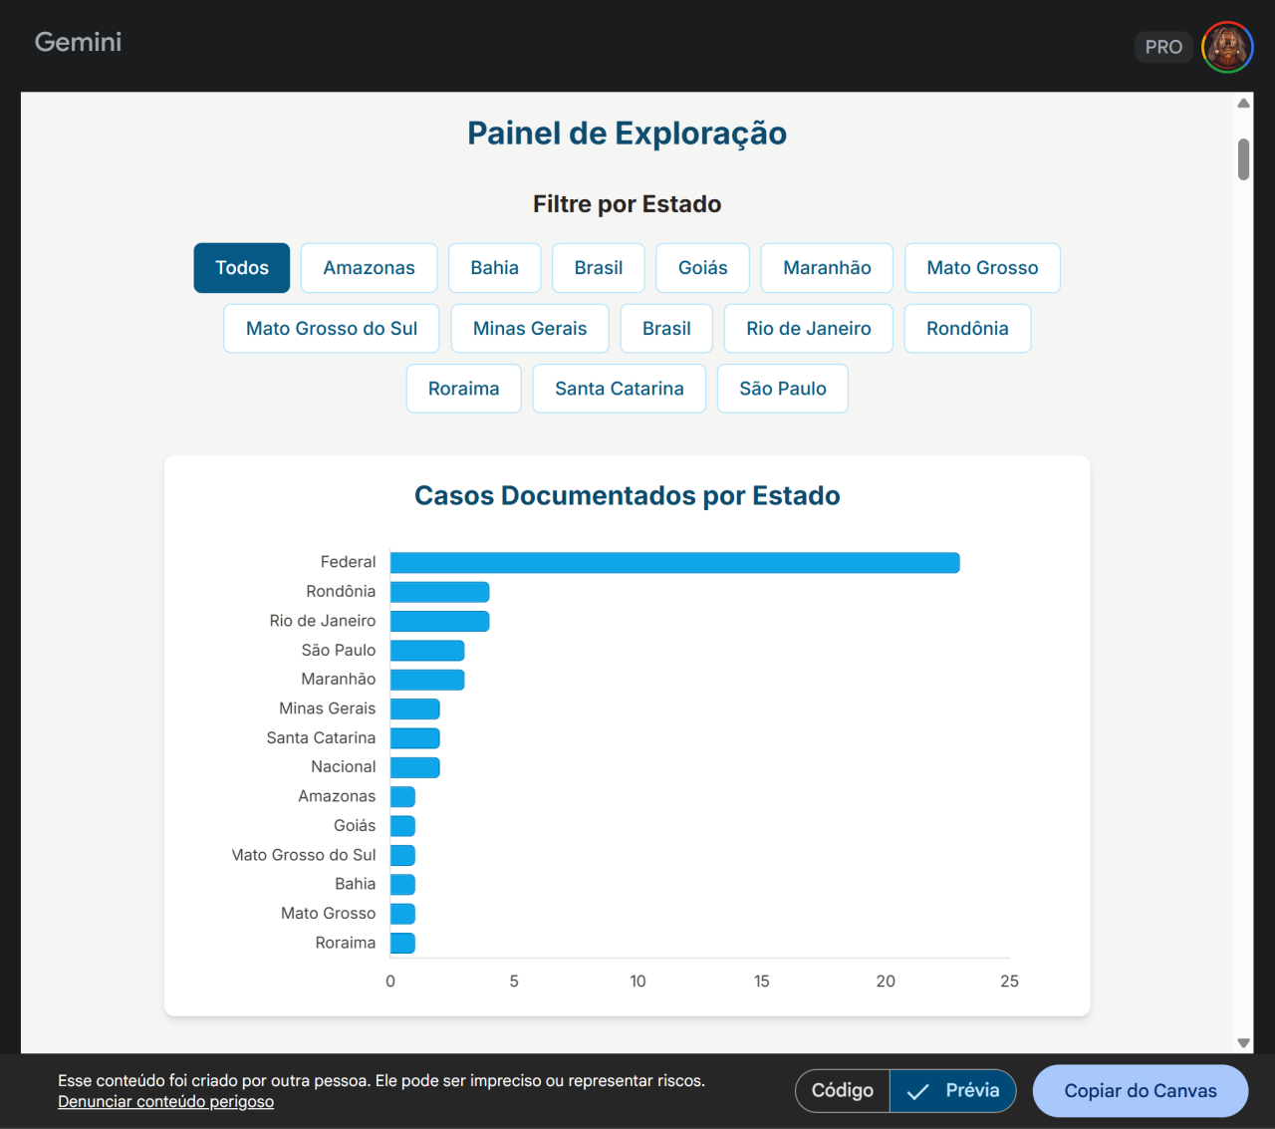Image resolution: width=1275 pixels, height=1129 pixels.
Task: Switch to the Prévia view
Action: coord(953,1090)
